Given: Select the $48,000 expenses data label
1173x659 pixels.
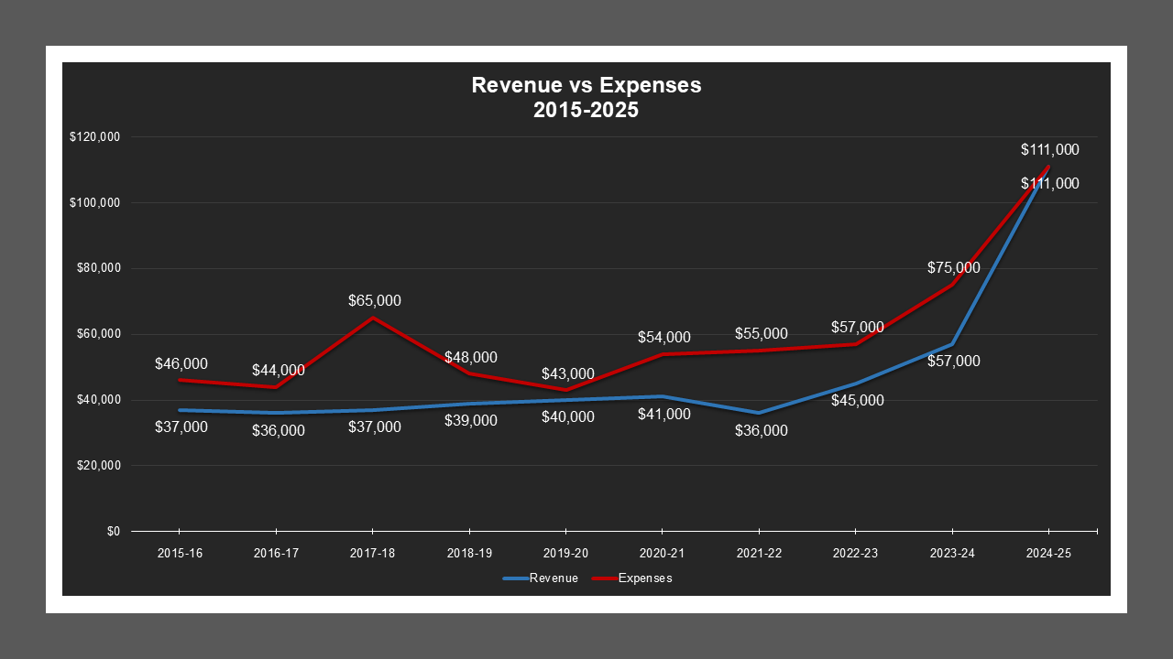Looking at the screenshot, I should 470,357.
